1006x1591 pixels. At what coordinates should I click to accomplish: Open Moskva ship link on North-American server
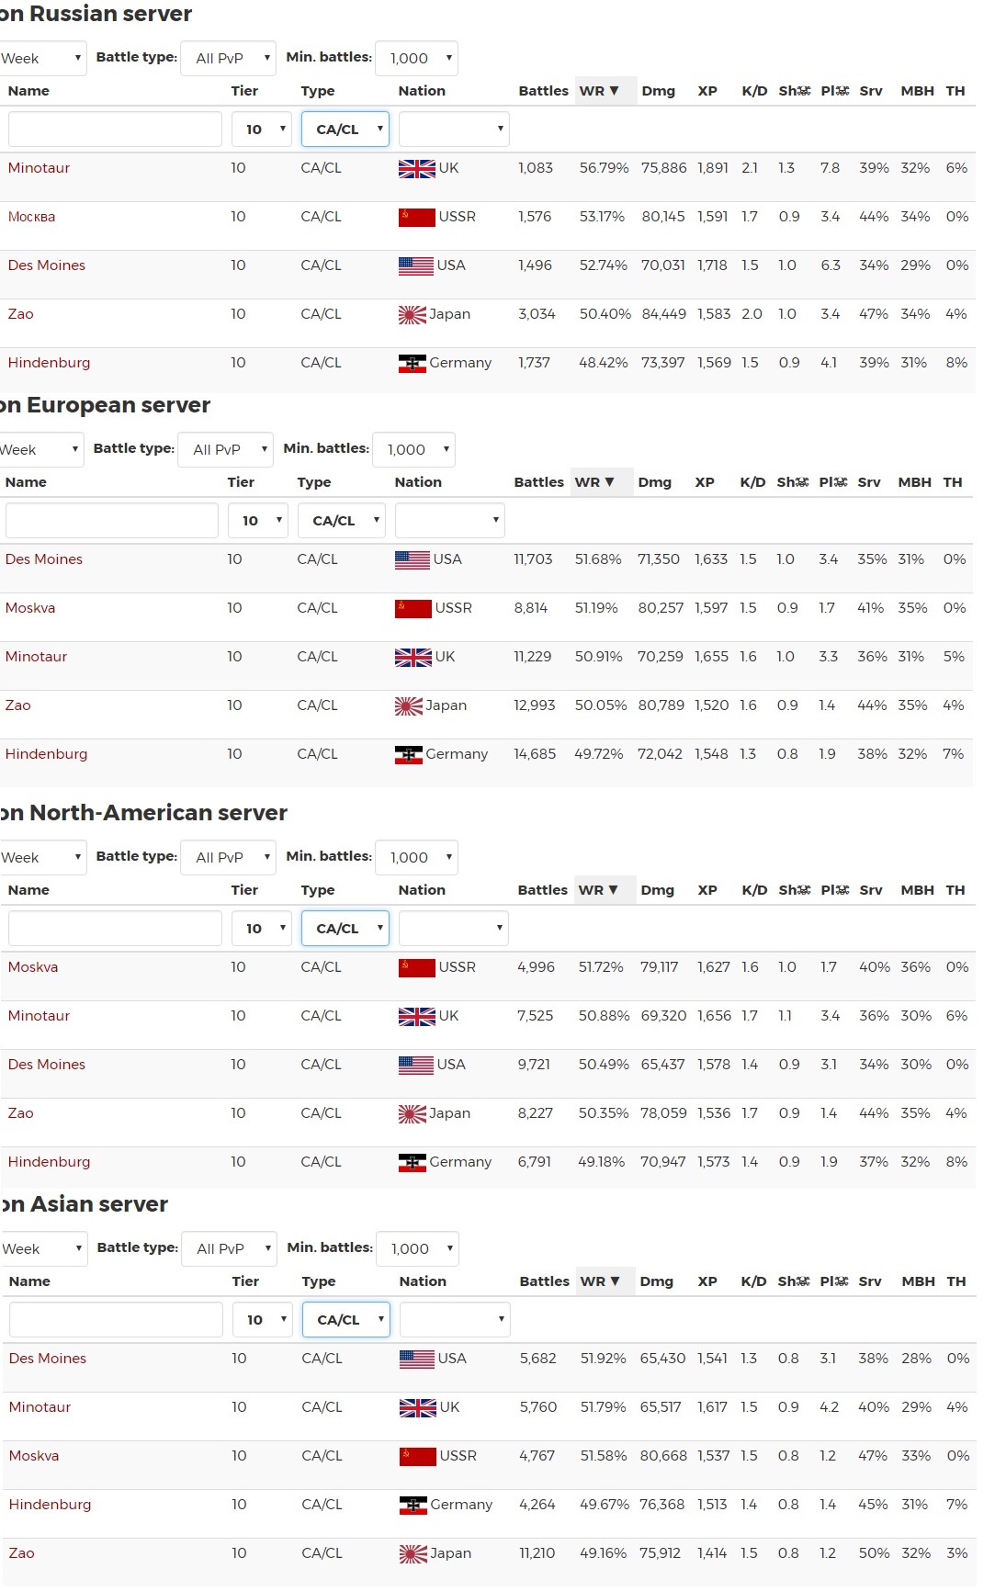click(x=33, y=967)
